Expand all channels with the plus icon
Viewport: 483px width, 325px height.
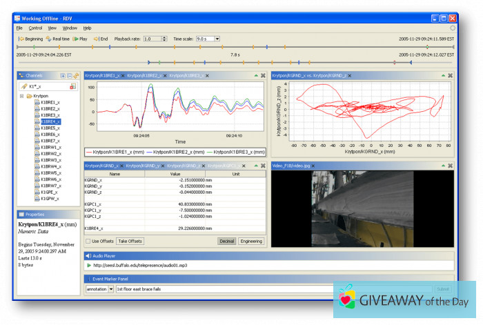pos(63,75)
